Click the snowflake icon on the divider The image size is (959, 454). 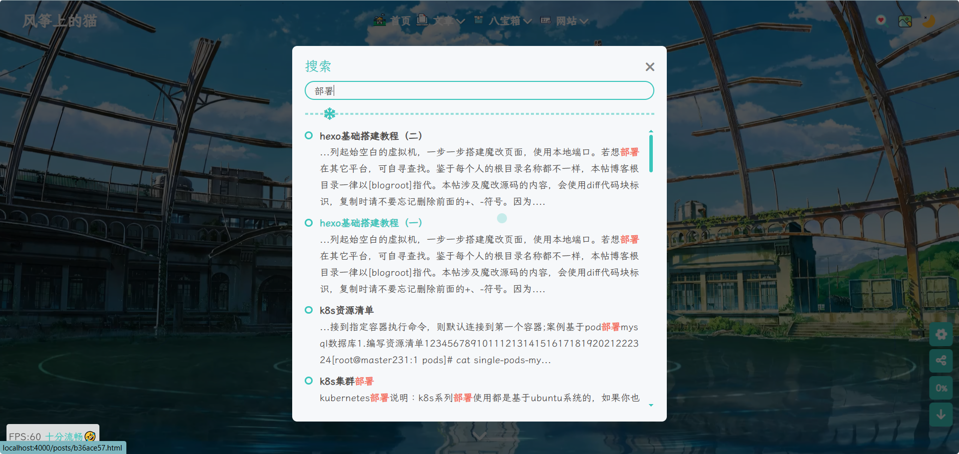click(330, 114)
